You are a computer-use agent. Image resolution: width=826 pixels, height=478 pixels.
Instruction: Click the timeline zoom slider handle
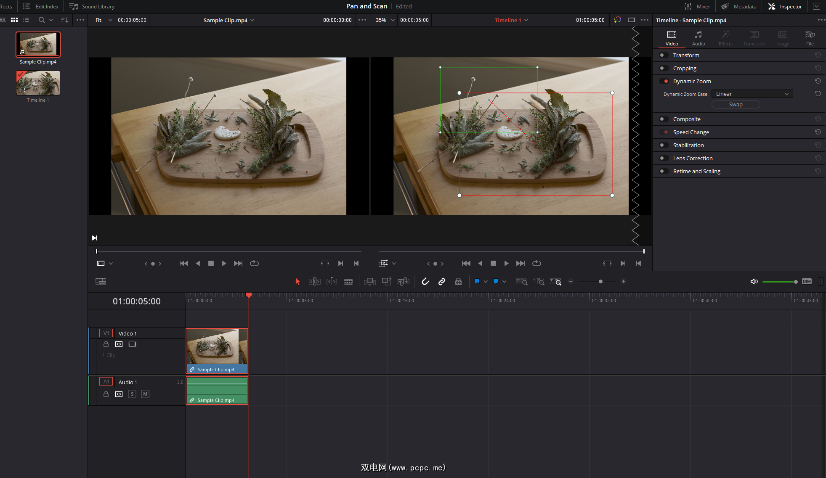[x=600, y=281]
